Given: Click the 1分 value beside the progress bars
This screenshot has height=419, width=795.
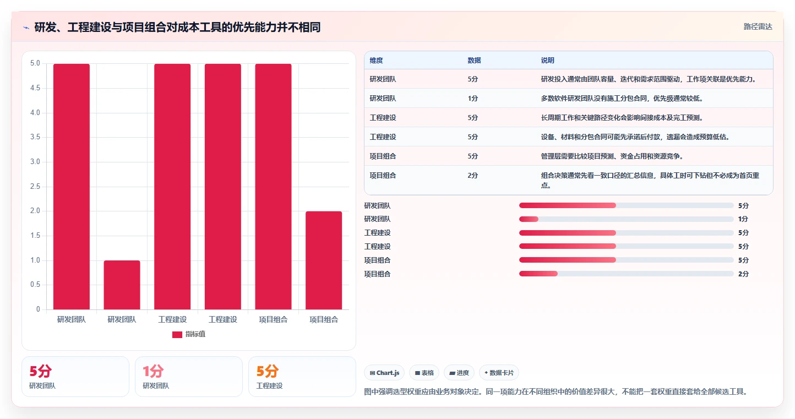Looking at the screenshot, I should 743,219.
